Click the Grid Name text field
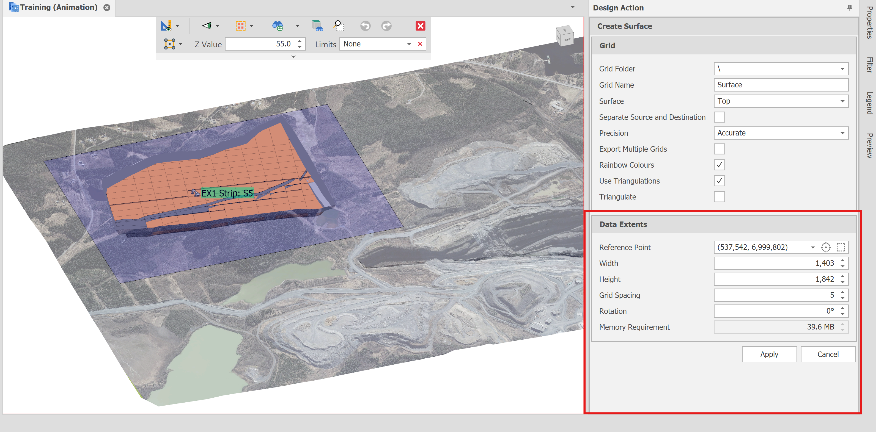 click(x=781, y=85)
